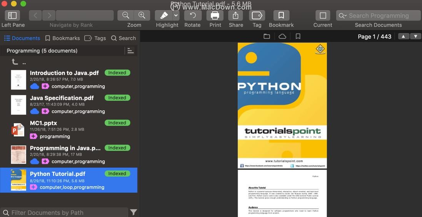Click the PowerPoint icon of MC1.pptx
Image resolution: width=422 pixels, height=217 pixels.
[18, 130]
